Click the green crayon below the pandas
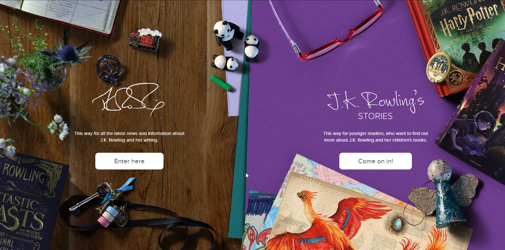The image size is (505, 250). (x=221, y=83)
